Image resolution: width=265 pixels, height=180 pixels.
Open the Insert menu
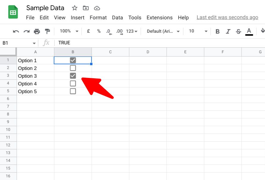77,18
